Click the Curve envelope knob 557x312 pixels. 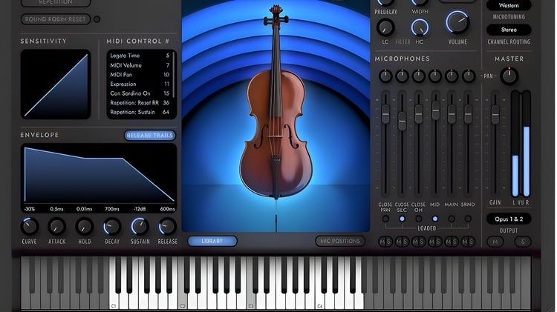30,226
